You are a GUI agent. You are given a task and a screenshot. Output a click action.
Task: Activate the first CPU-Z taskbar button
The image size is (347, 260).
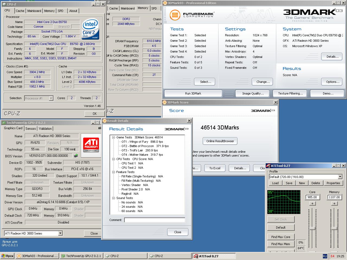125,256
